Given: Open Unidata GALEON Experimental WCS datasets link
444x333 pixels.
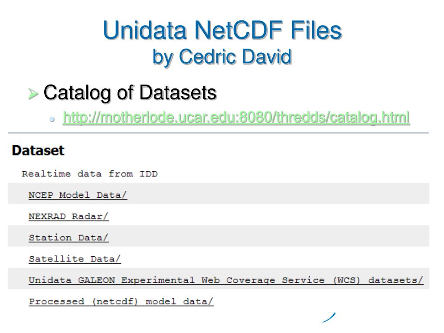Looking at the screenshot, I should click(x=226, y=280).
